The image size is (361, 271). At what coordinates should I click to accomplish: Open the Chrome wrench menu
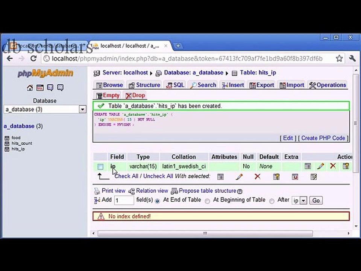pos(352,58)
